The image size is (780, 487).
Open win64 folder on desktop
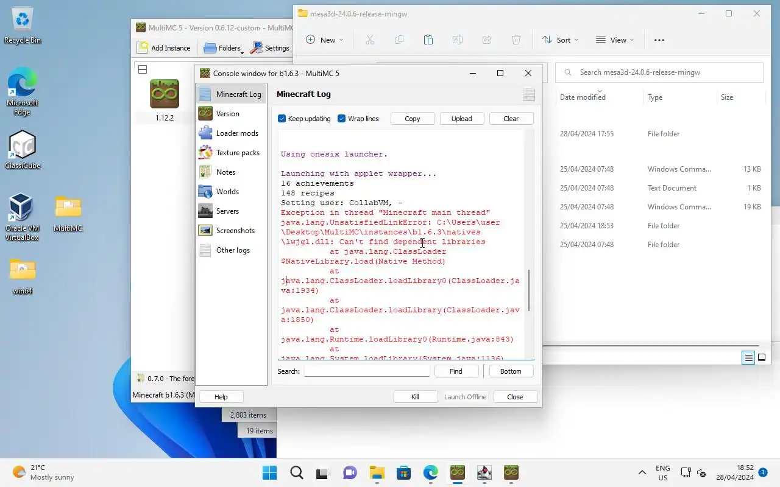(x=23, y=276)
